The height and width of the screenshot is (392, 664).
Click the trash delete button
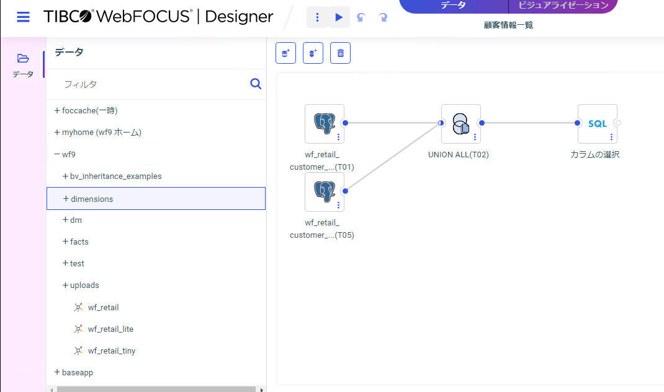pyautogui.click(x=341, y=53)
